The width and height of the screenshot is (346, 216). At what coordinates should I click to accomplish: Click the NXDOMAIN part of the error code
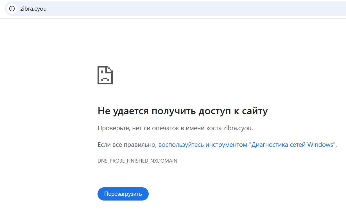point(164,161)
